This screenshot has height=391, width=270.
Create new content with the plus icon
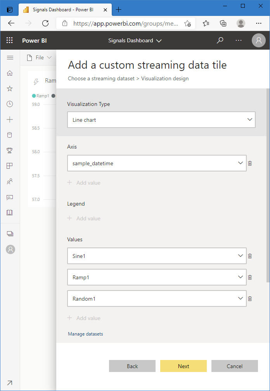coord(10,119)
